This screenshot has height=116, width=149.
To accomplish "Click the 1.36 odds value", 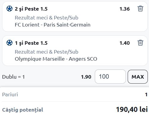I will pos(125,9).
